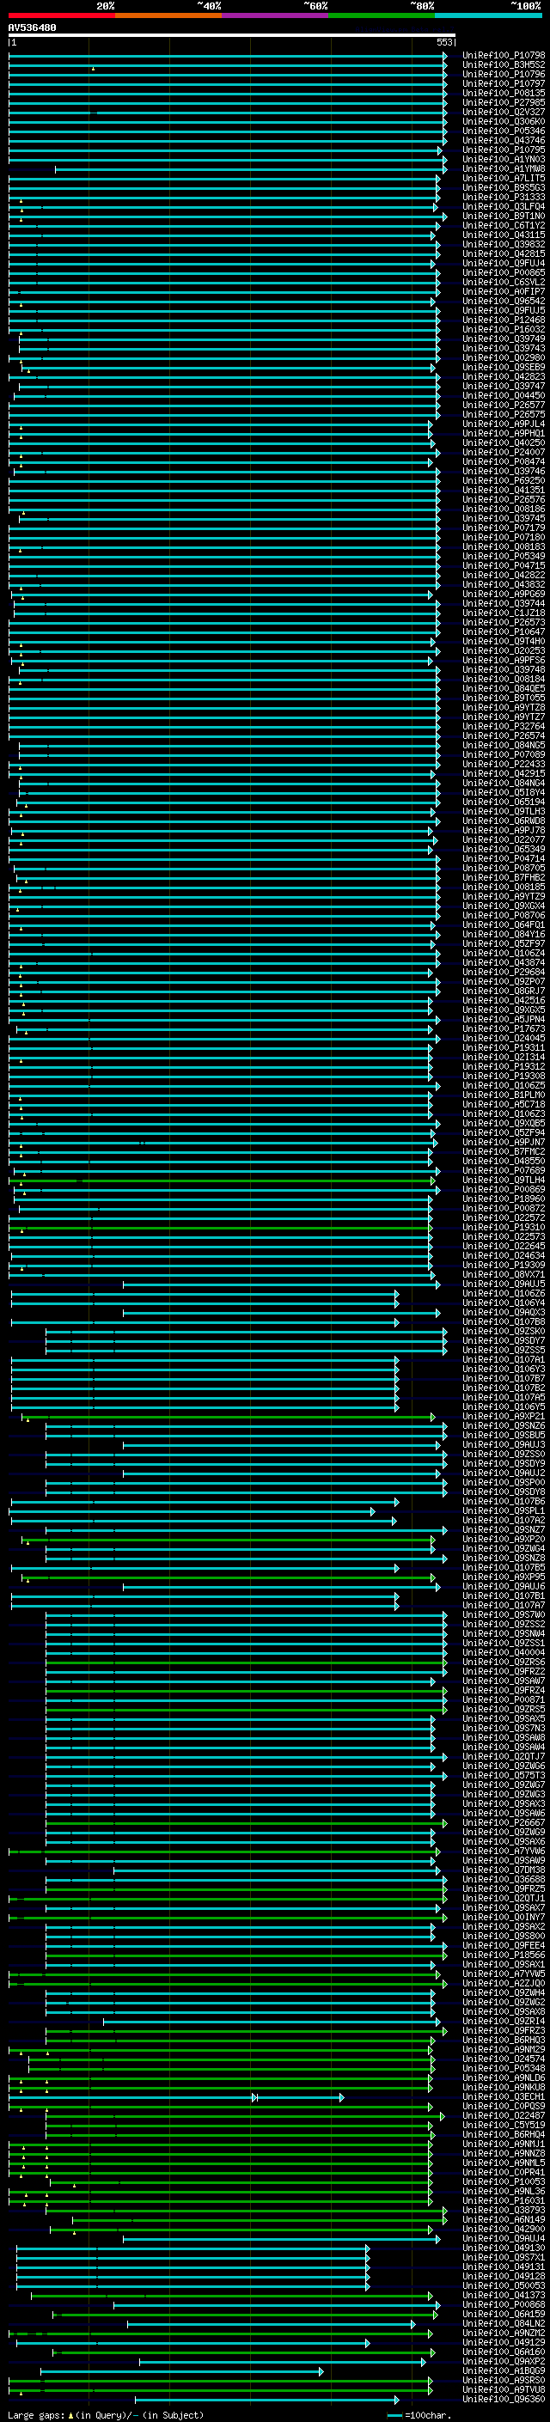Click the purple ~60% identity scale segment
The width and height of the screenshot is (550, 2422).
(276, 15)
